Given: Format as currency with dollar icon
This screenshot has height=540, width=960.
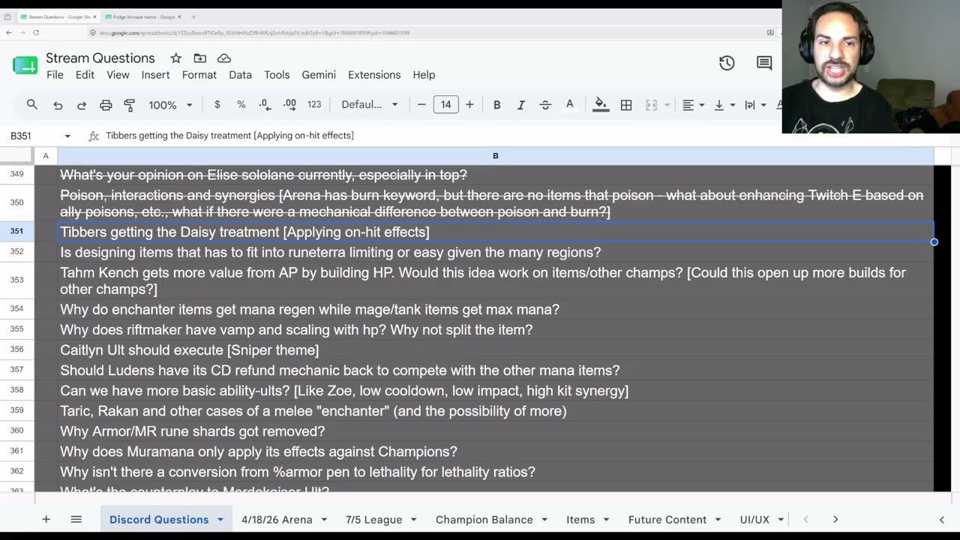Looking at the screenshot, I should (217, 105).
